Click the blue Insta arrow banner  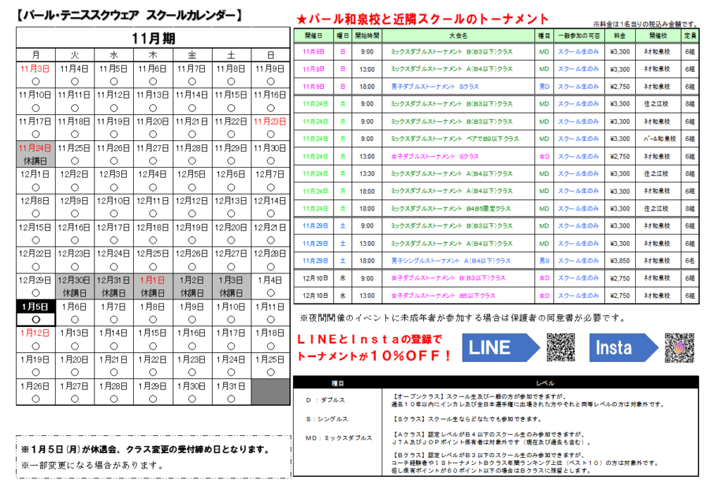(x=622, y=347)
